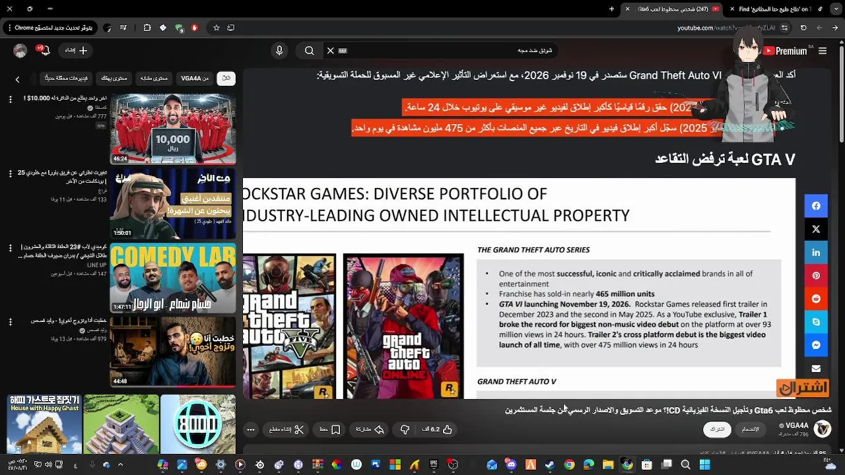Share via the Messenger side icon
Image resolution: width=845 pixels, height=475 pixels.
pos(816,345)
